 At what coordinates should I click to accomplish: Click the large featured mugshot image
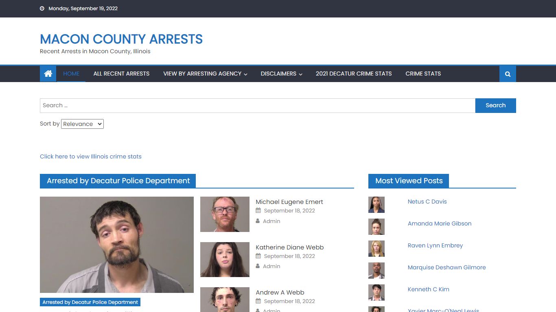pyautogui.click(x=117, y=245)
